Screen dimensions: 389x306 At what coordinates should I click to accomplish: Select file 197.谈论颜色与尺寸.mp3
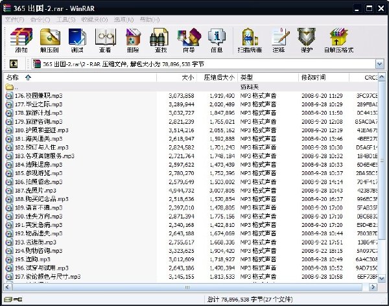[47, 277]
